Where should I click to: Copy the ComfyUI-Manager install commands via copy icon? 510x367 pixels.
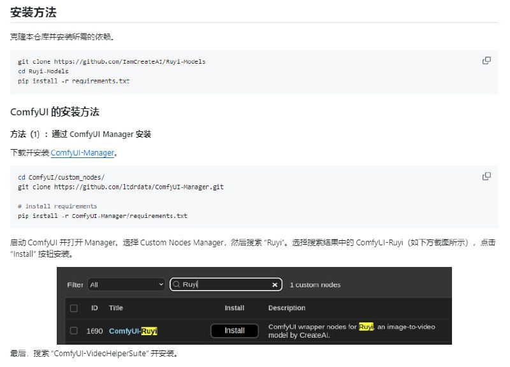click(x=486, y=176)
